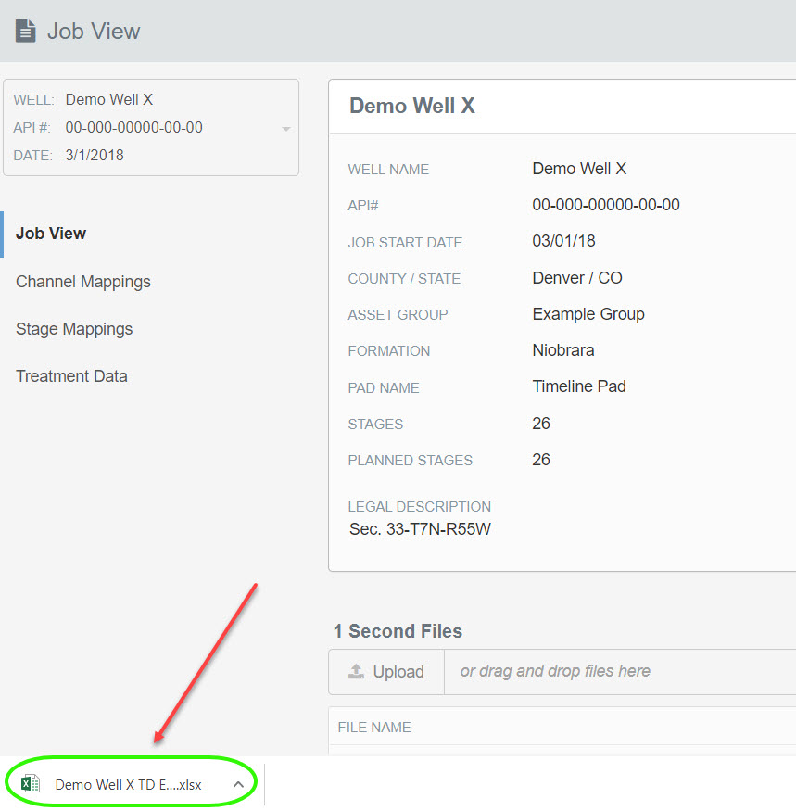The image size is (796, 811).
Task: Click the 1 Second Files heading
Action: coord(398,631)
